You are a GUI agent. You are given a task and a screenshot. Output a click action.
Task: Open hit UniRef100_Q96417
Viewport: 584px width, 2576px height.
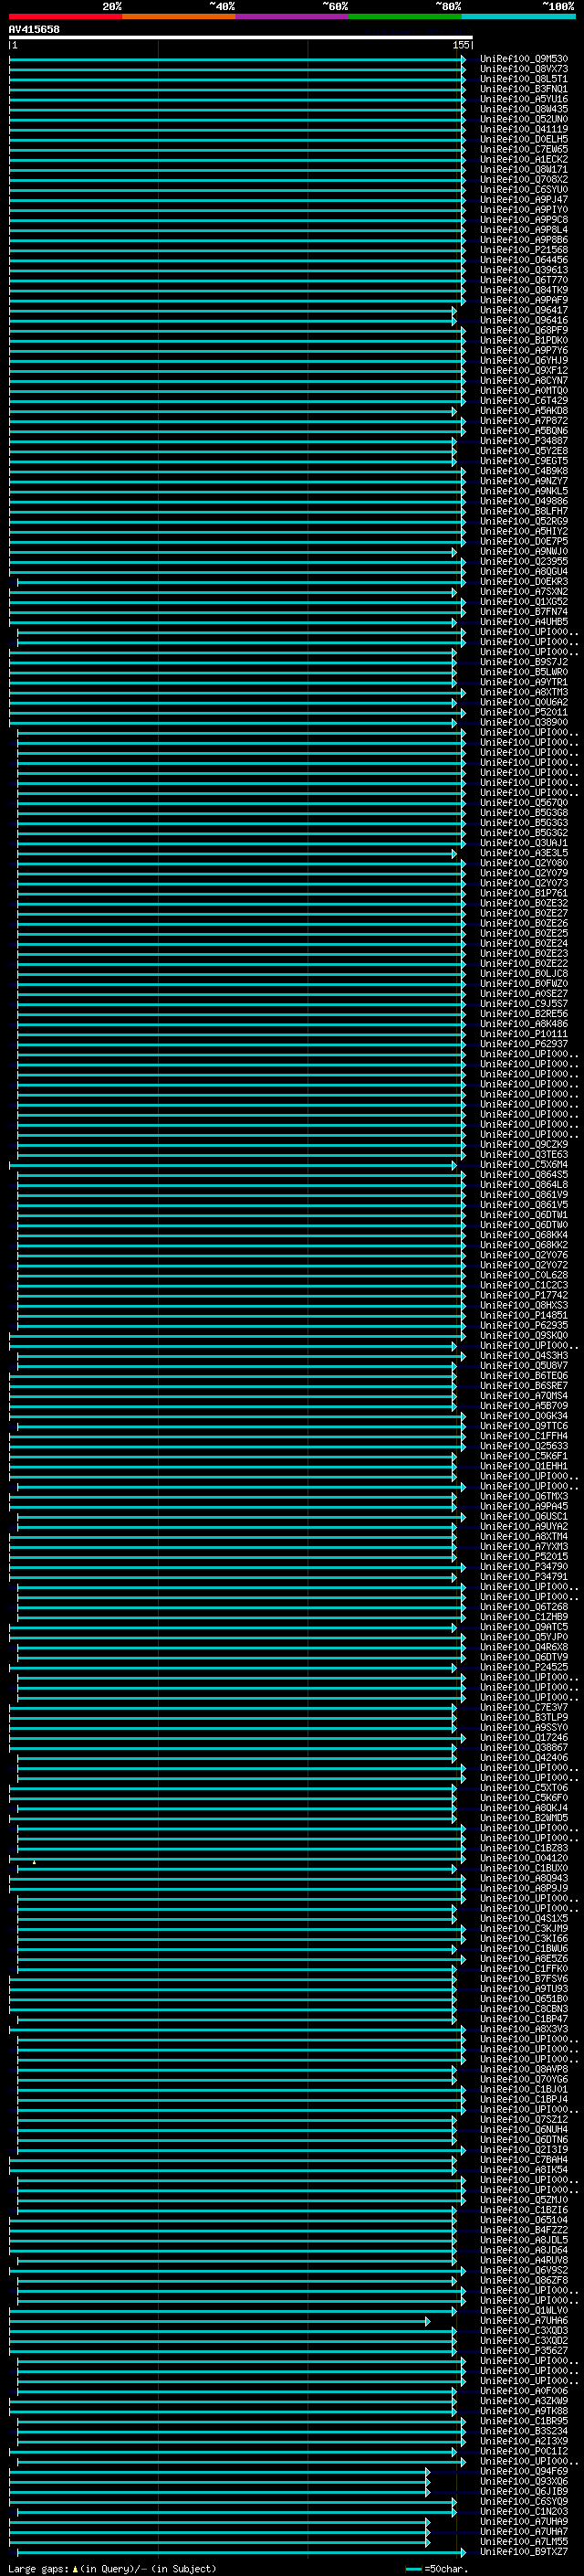coord(523,310)
